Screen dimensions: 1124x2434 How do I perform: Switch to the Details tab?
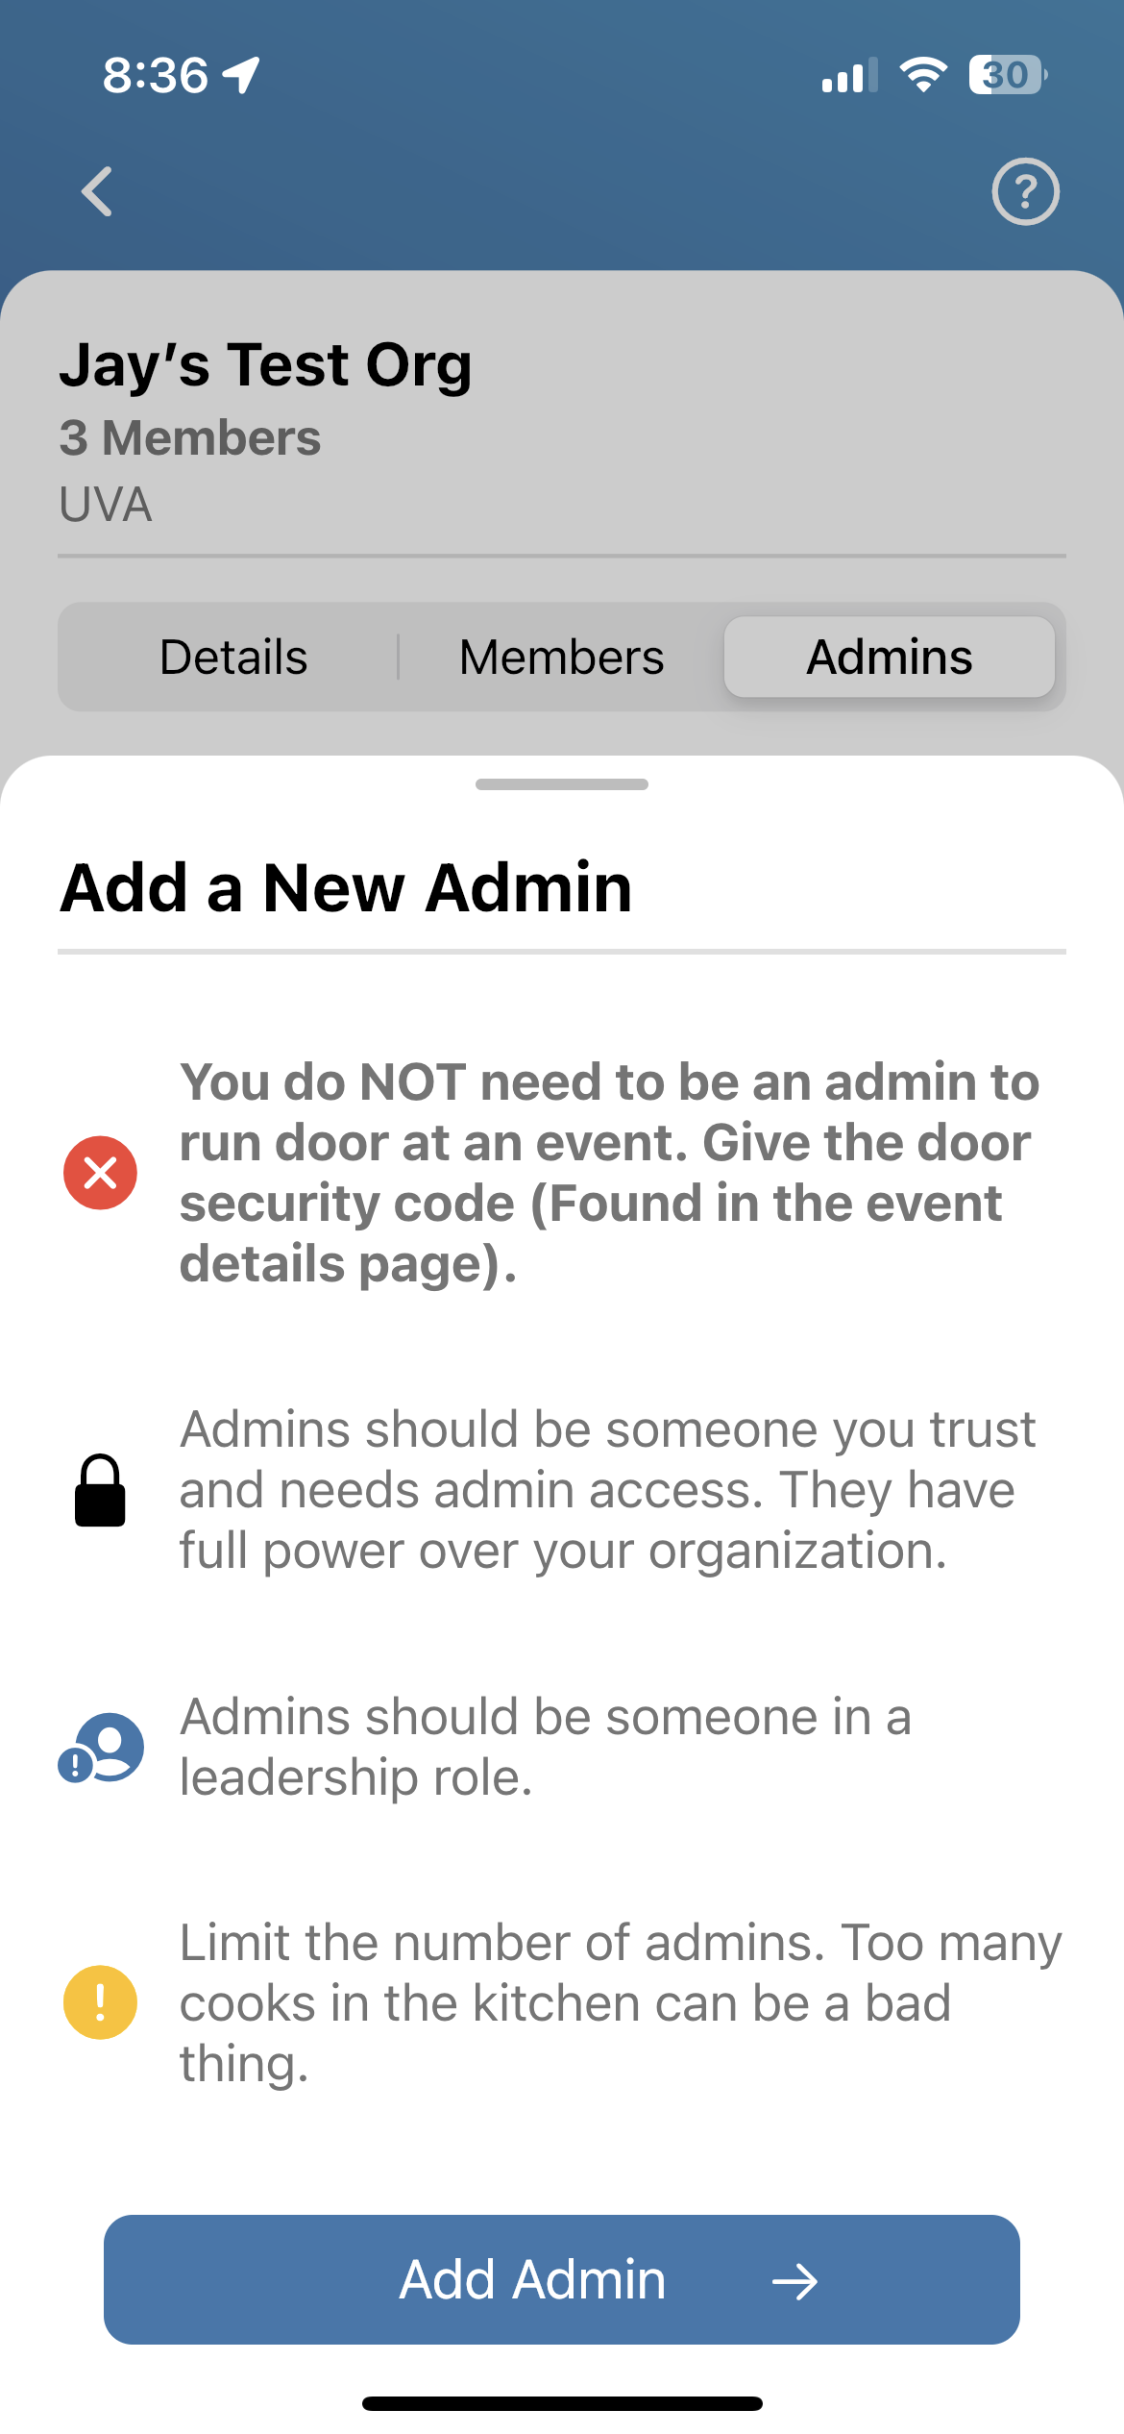[233, 657]
